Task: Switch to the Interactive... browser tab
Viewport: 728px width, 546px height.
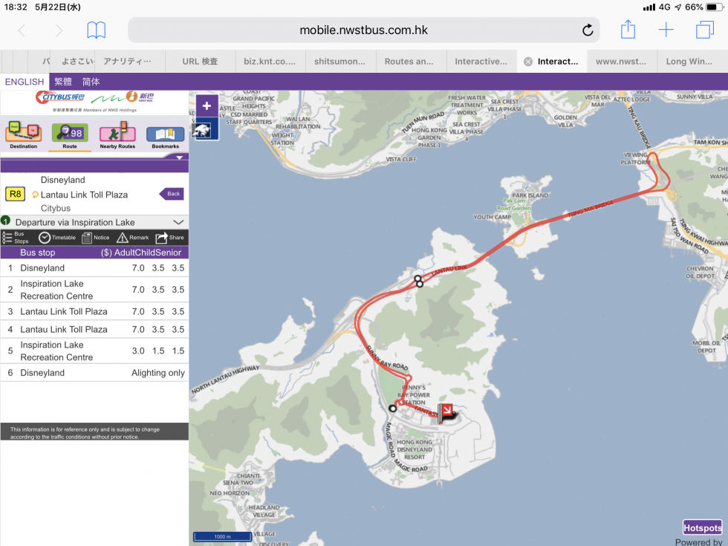Action: pos(481,61)
